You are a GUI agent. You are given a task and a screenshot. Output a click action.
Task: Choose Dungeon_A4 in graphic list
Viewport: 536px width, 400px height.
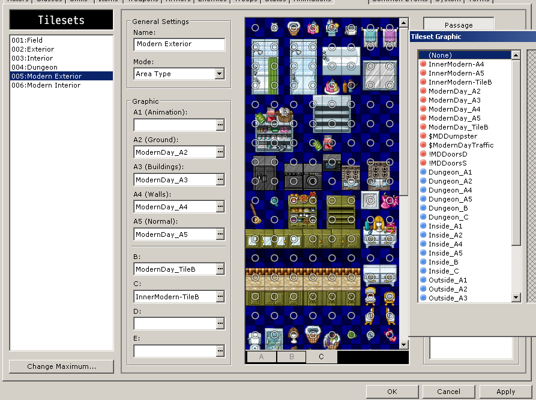pyautogui.click(x=465, y=190)
